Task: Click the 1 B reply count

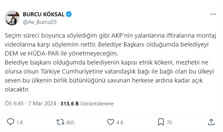Action: (20, 122)
